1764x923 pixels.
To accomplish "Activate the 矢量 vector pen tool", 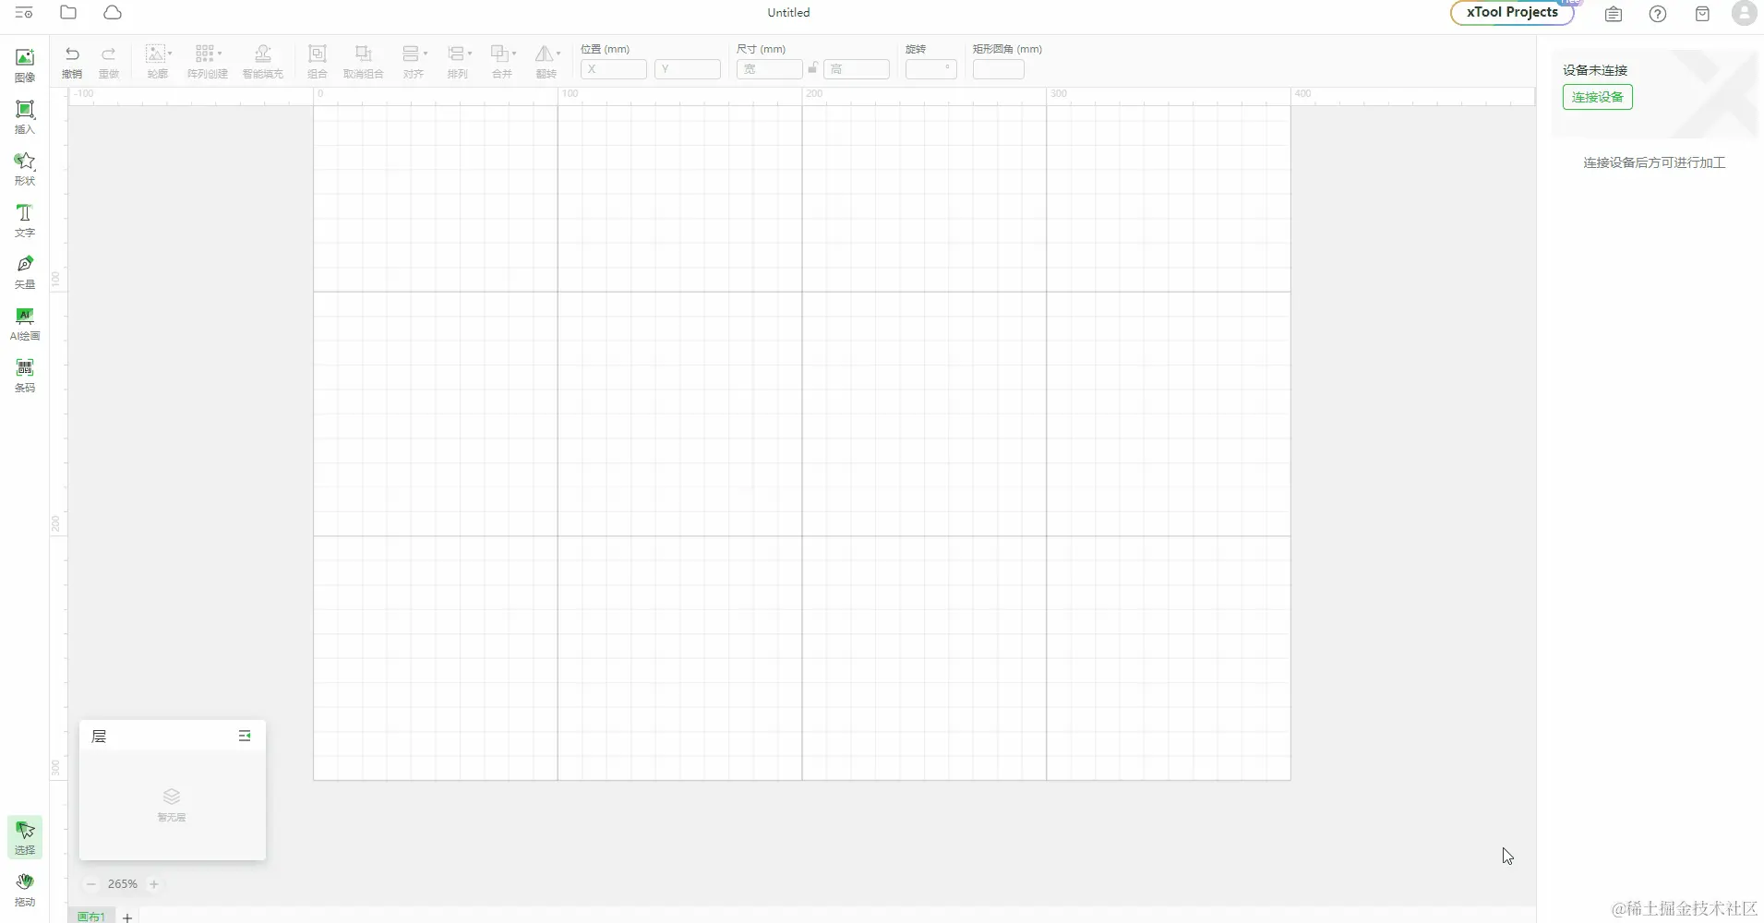I will click(25, 271).
